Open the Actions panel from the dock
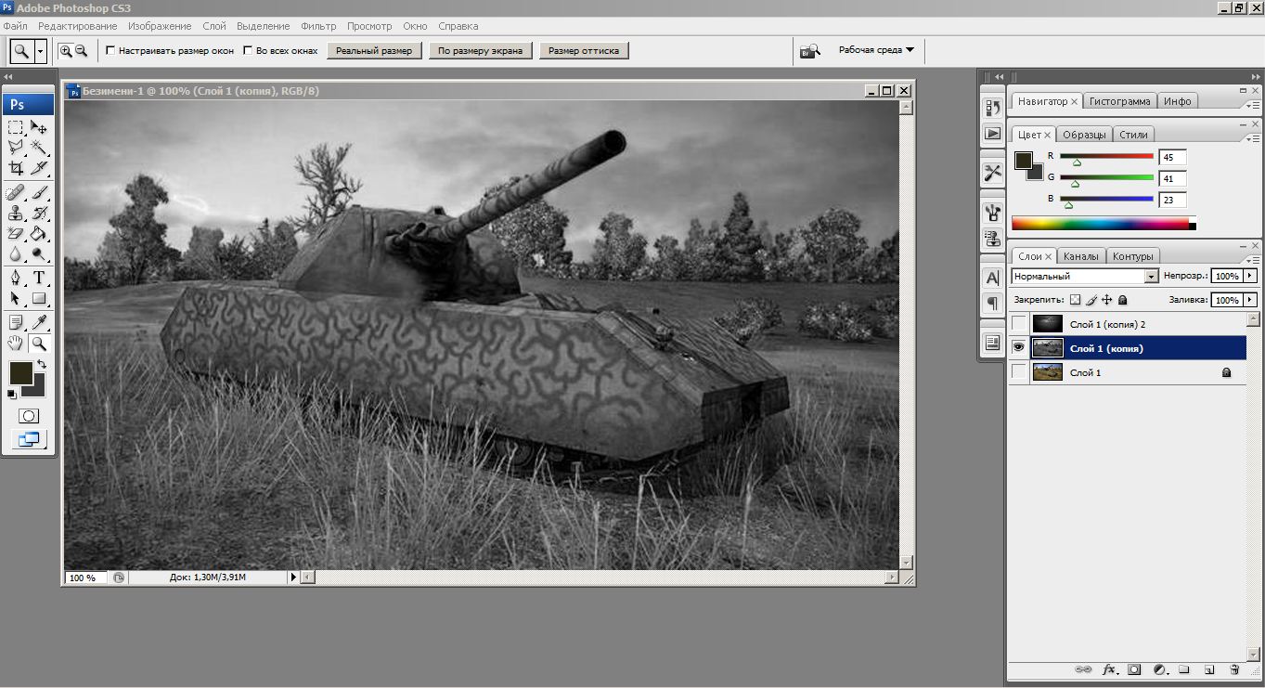 tap(992, 133)
